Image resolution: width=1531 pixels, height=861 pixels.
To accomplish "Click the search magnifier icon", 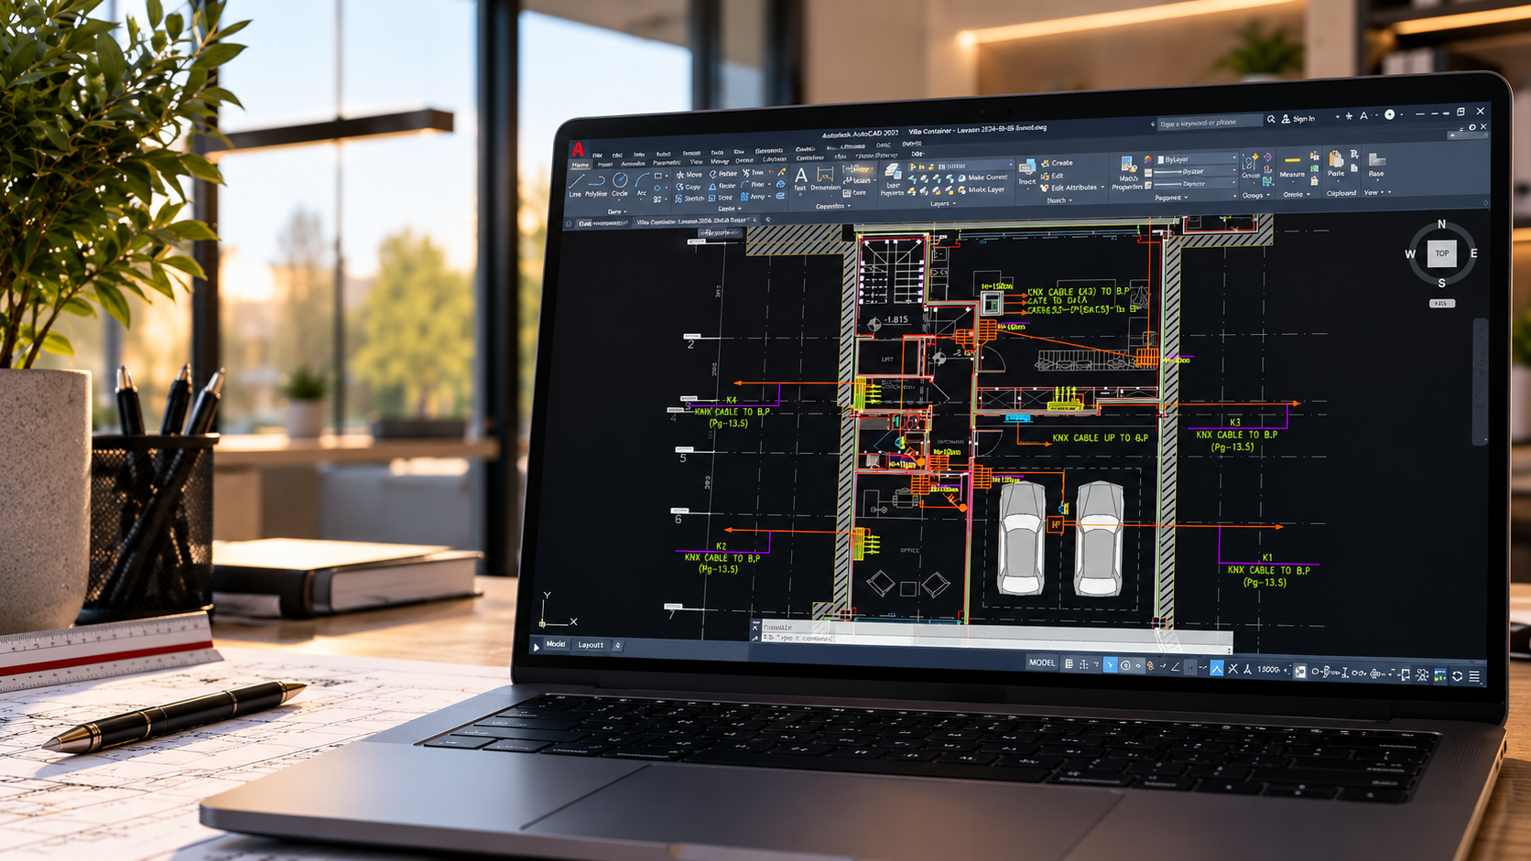I will (x=1271, y=120).
